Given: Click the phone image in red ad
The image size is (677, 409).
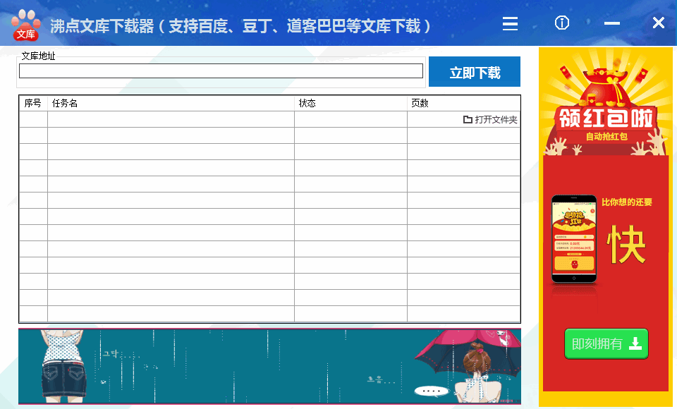Looking at the screenshot, I should 574,239.
